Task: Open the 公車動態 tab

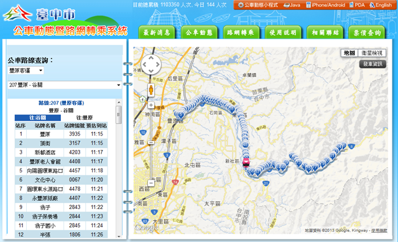Action: point(199,32)
